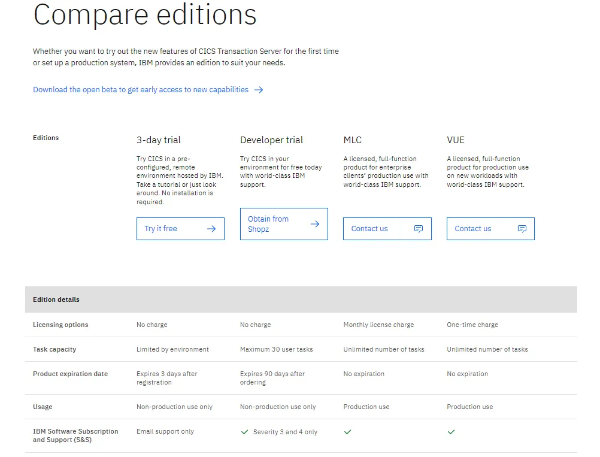Select the Developer trial edition heading
Screen dimensions: 600x457
(271, 140)
